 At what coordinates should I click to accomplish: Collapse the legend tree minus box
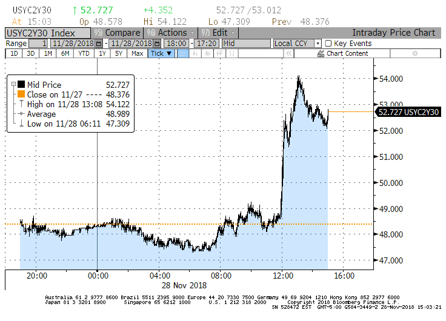click(13, 84)
